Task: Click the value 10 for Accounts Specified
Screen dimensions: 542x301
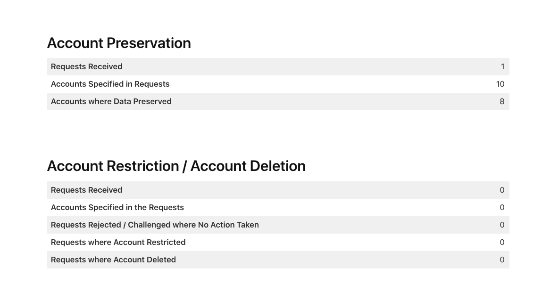Action: (500, 84)
